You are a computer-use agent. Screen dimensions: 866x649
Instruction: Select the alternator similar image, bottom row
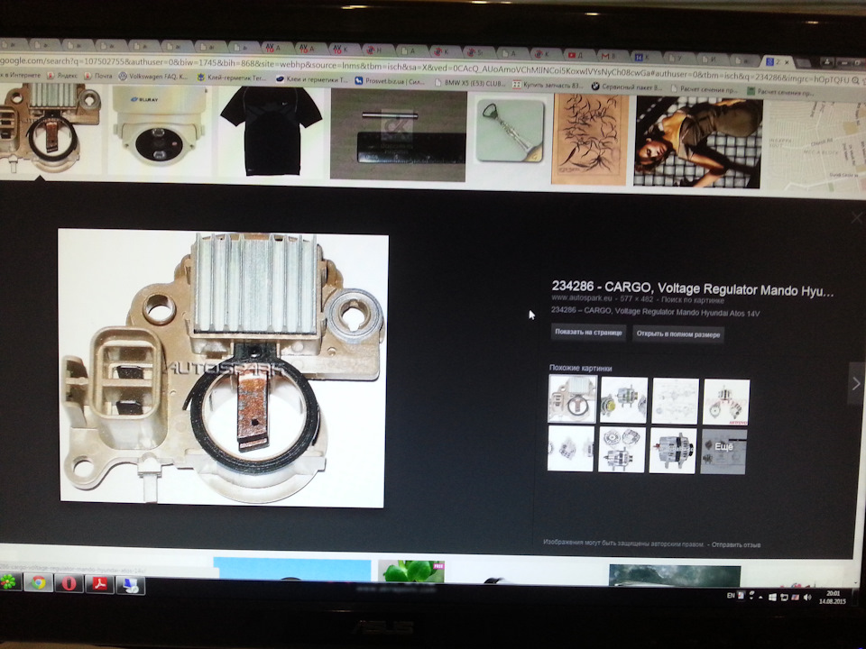(x=672, y=451)
